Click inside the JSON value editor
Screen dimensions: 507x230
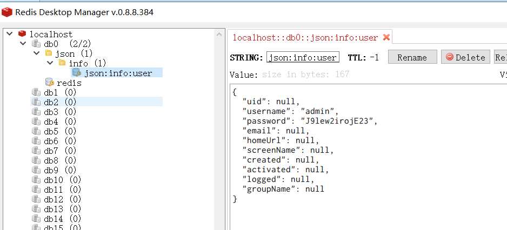pos(368,157)
